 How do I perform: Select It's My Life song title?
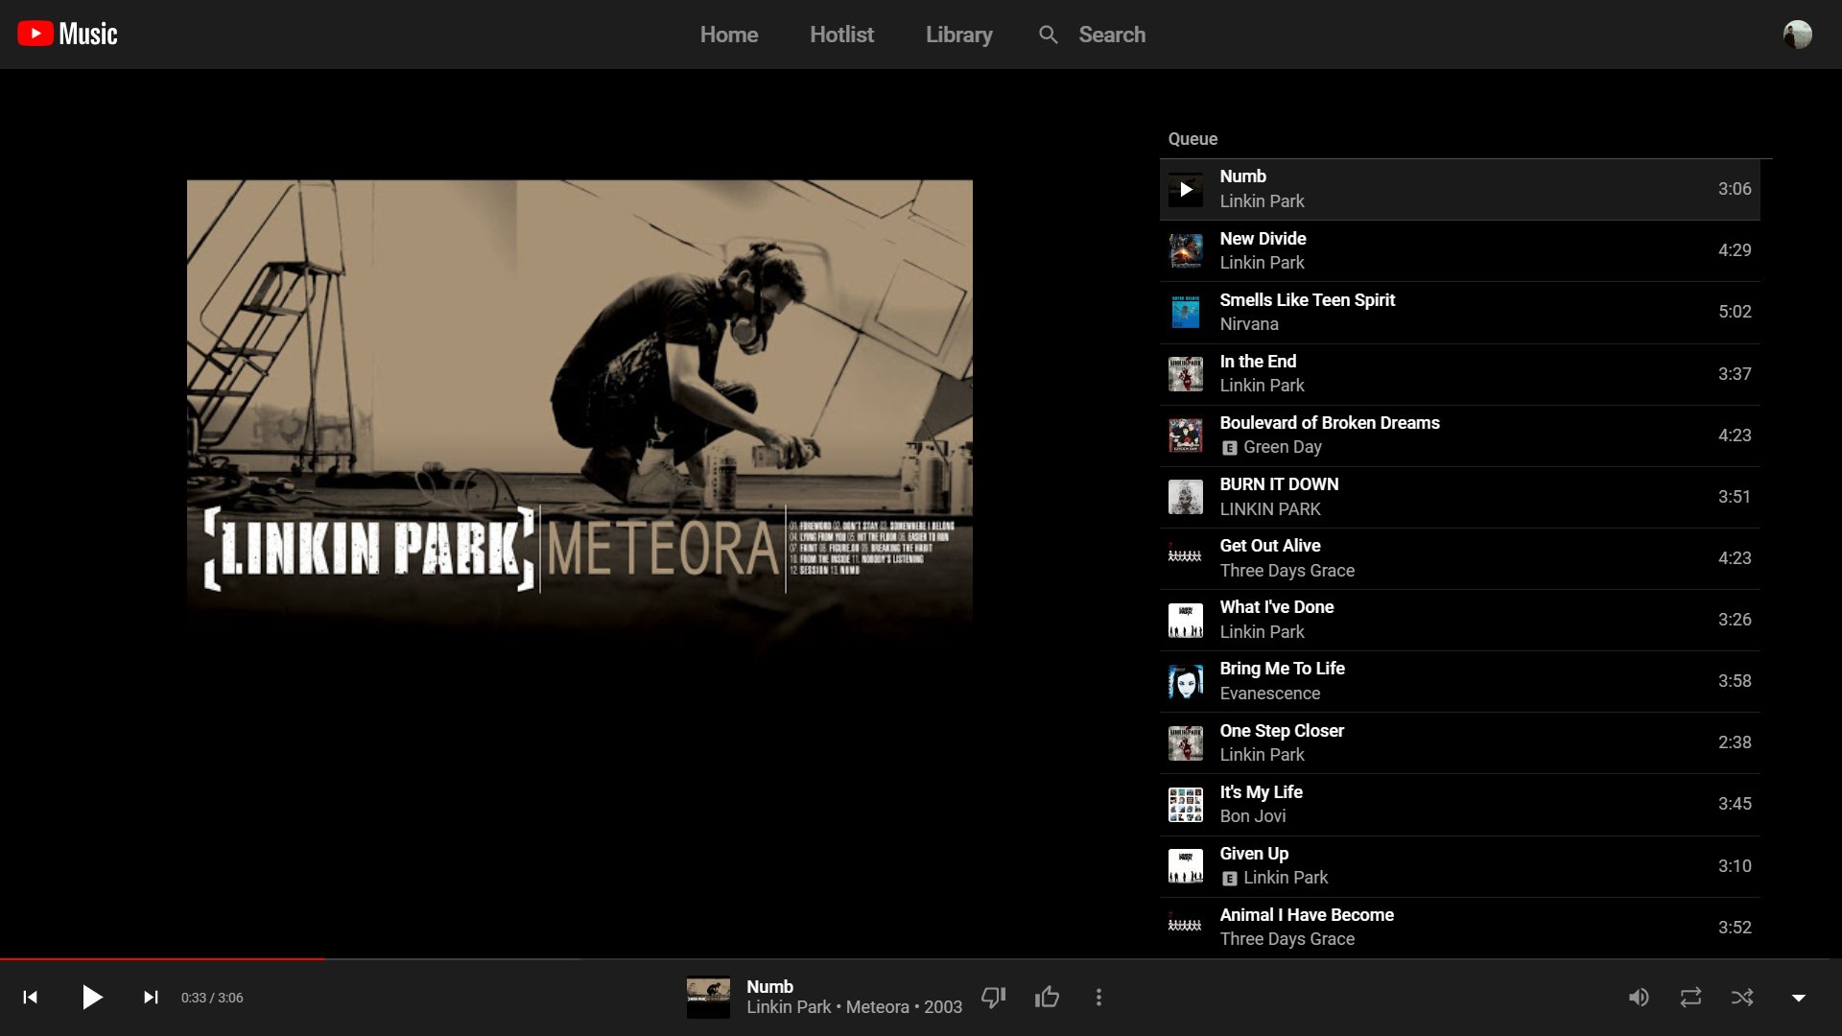[1261, 792]
